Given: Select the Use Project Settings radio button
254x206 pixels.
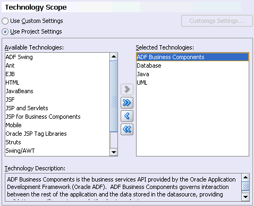Looking at the screenshot, I should 5,32.
